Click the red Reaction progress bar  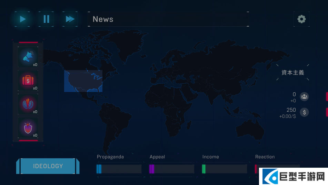click(257, 168)
